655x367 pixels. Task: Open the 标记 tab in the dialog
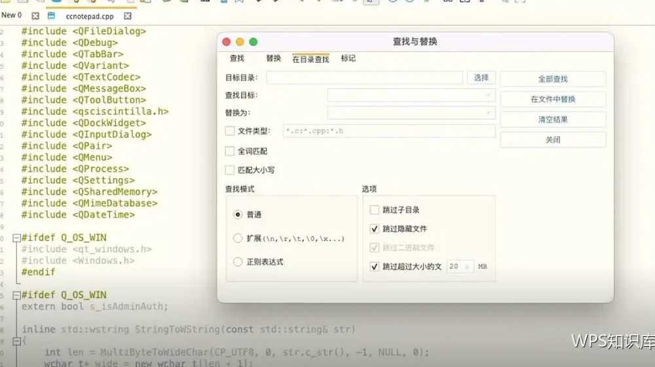[x=348, y=58]
